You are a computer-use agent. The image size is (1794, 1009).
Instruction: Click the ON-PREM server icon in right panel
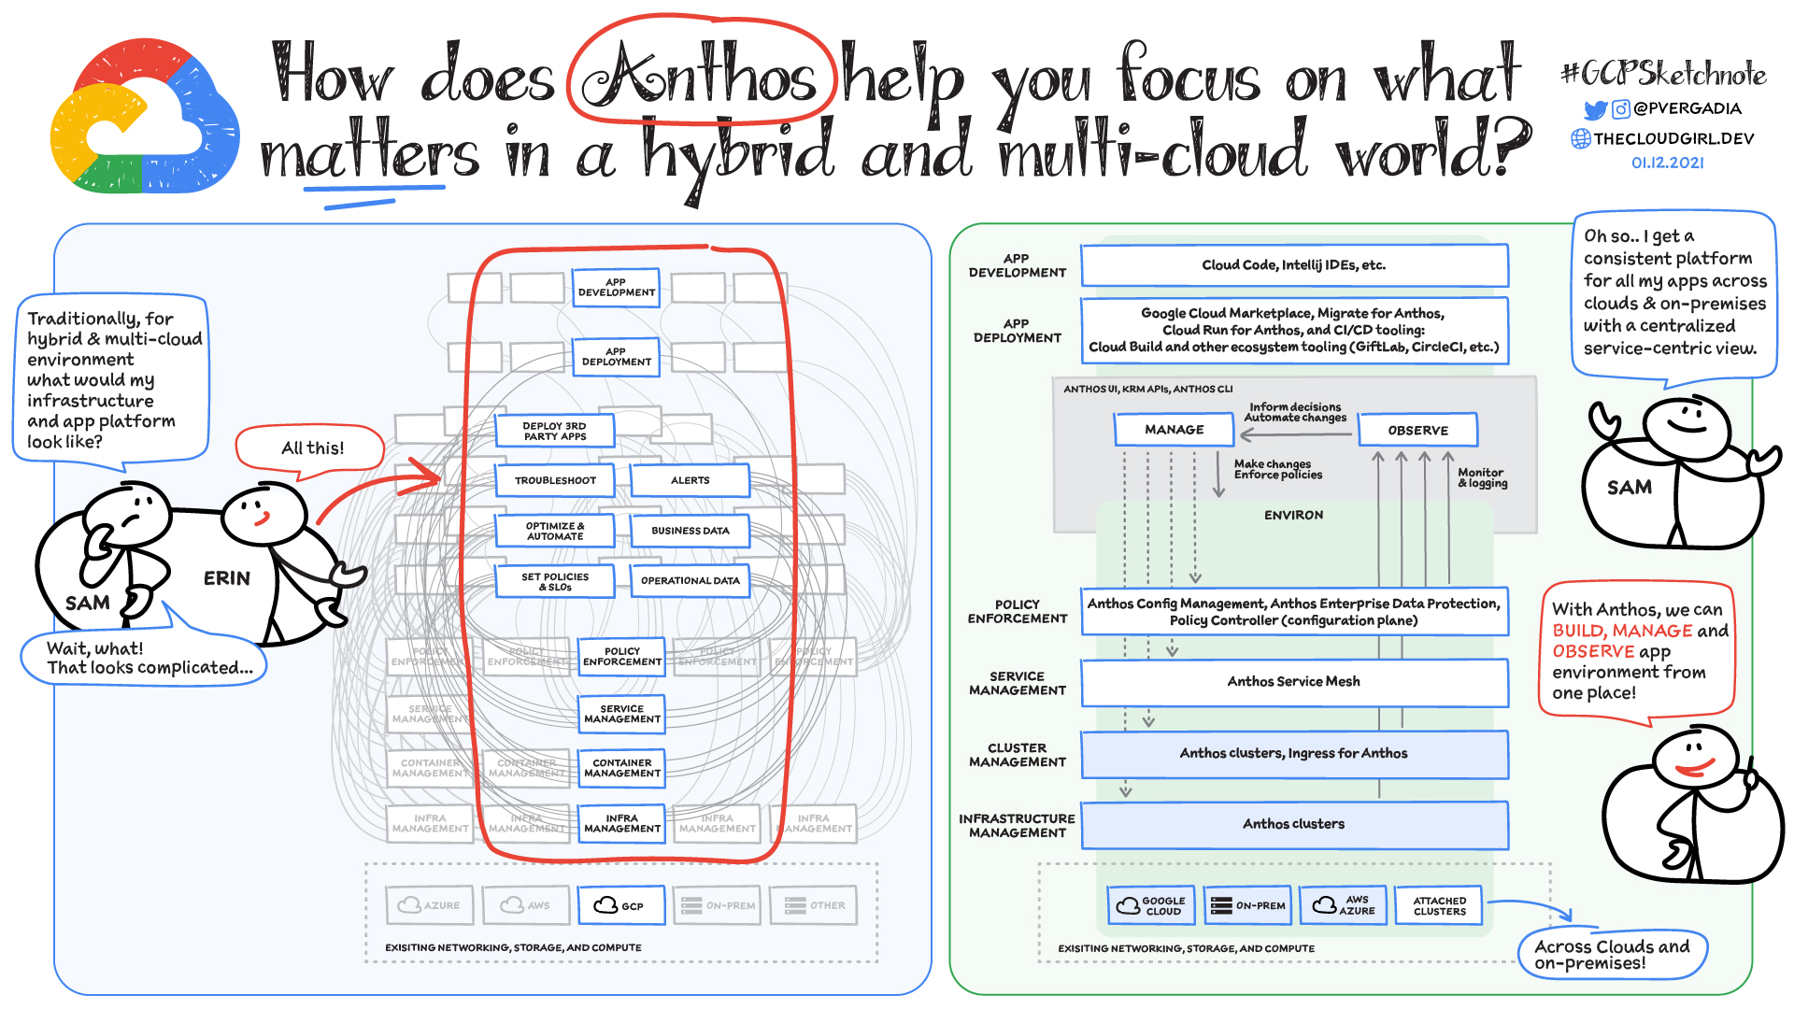1221,905
